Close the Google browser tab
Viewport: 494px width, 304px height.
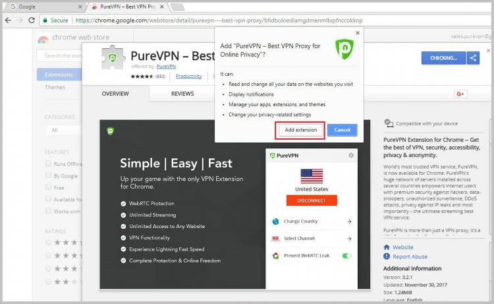[80, 7]
